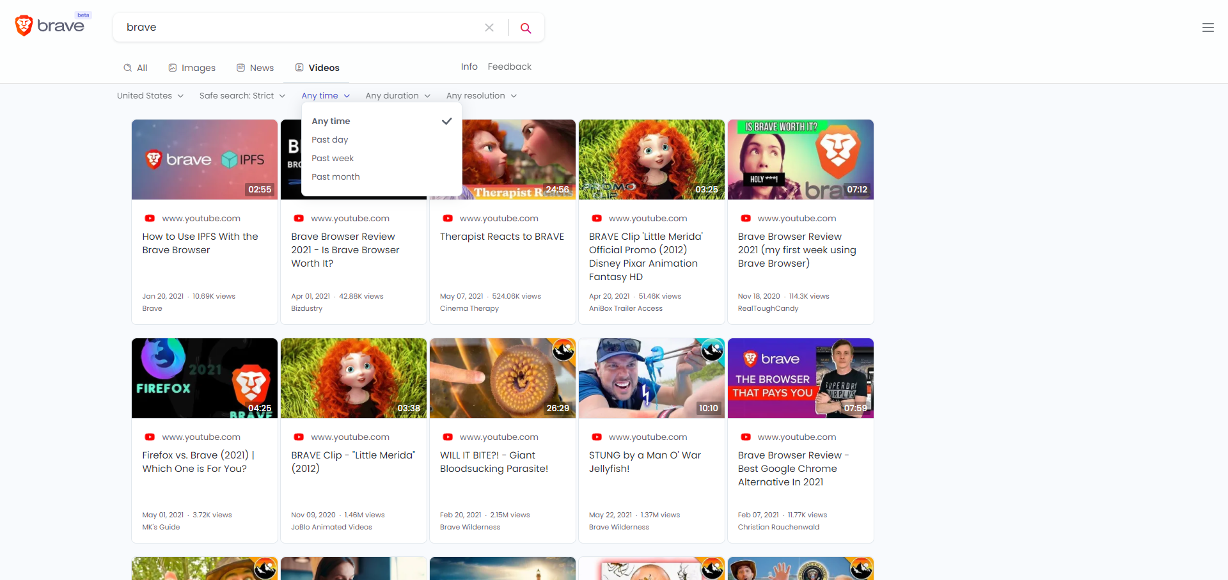Click YouTube icon on STUNG by Jellyfish card
1228x580 pixels.
(x=597, y=437)
